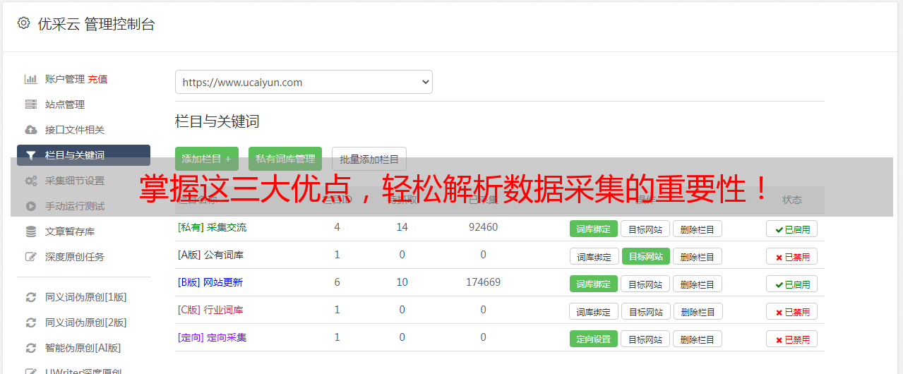Screen dimensions: 903x374
Task: Open 同义词伪原创[1版] in the sidebar
Action: (86, 297)
